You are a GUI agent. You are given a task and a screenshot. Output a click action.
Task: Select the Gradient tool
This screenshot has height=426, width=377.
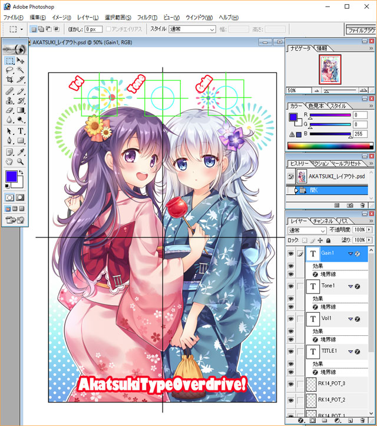[21, 110]
